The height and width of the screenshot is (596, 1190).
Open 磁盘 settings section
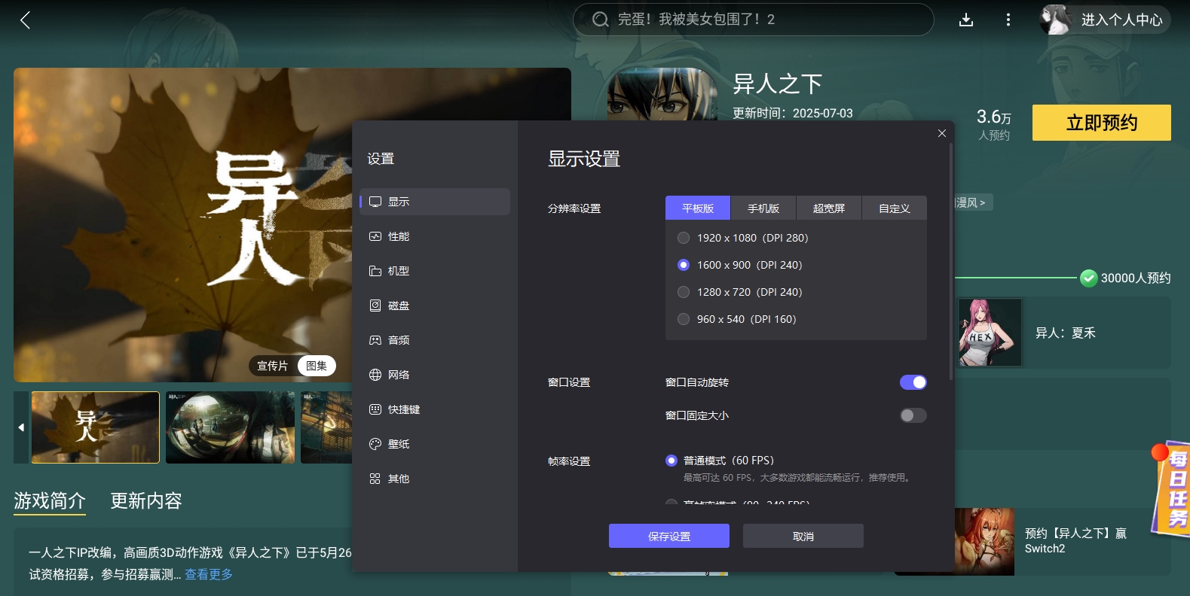point(435,306)
